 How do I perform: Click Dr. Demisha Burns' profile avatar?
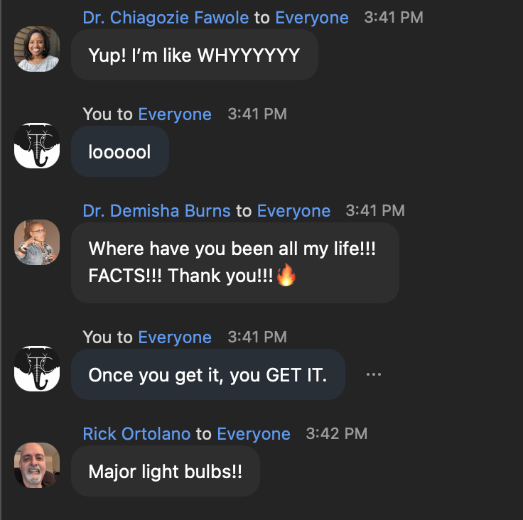pyautogui.click(x=37, y=242)
